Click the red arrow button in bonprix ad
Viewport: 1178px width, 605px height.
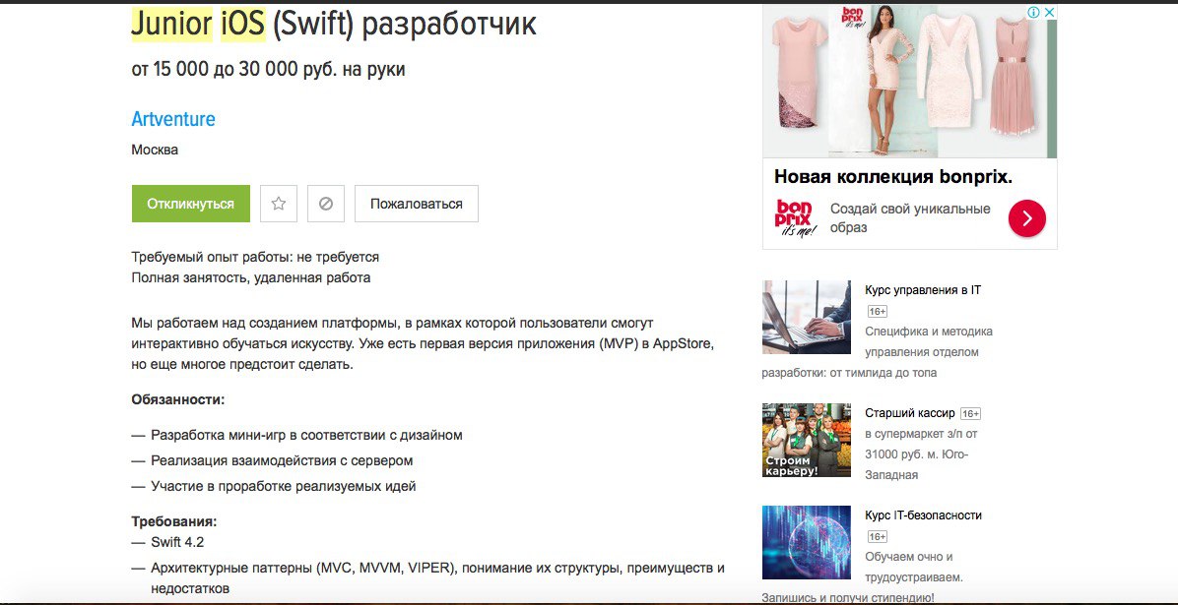(1027, 218)
